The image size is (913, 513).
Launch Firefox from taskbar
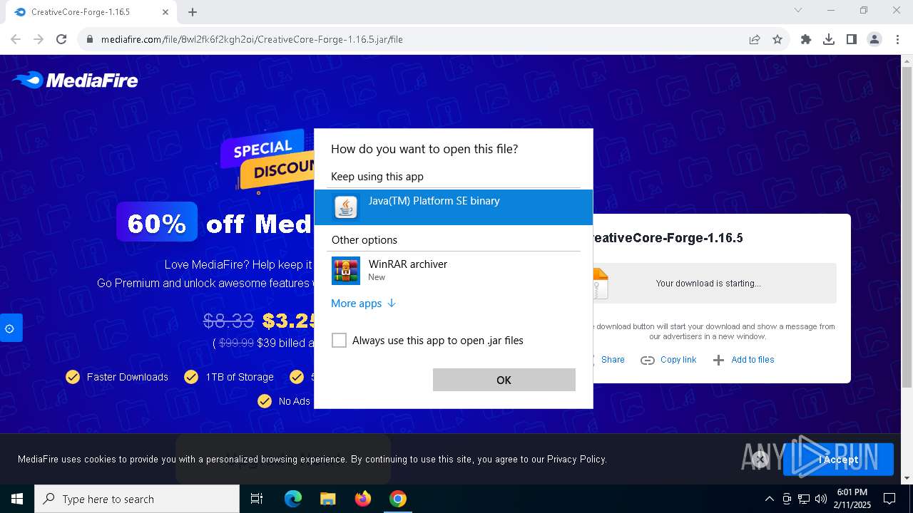click(363, 499)
